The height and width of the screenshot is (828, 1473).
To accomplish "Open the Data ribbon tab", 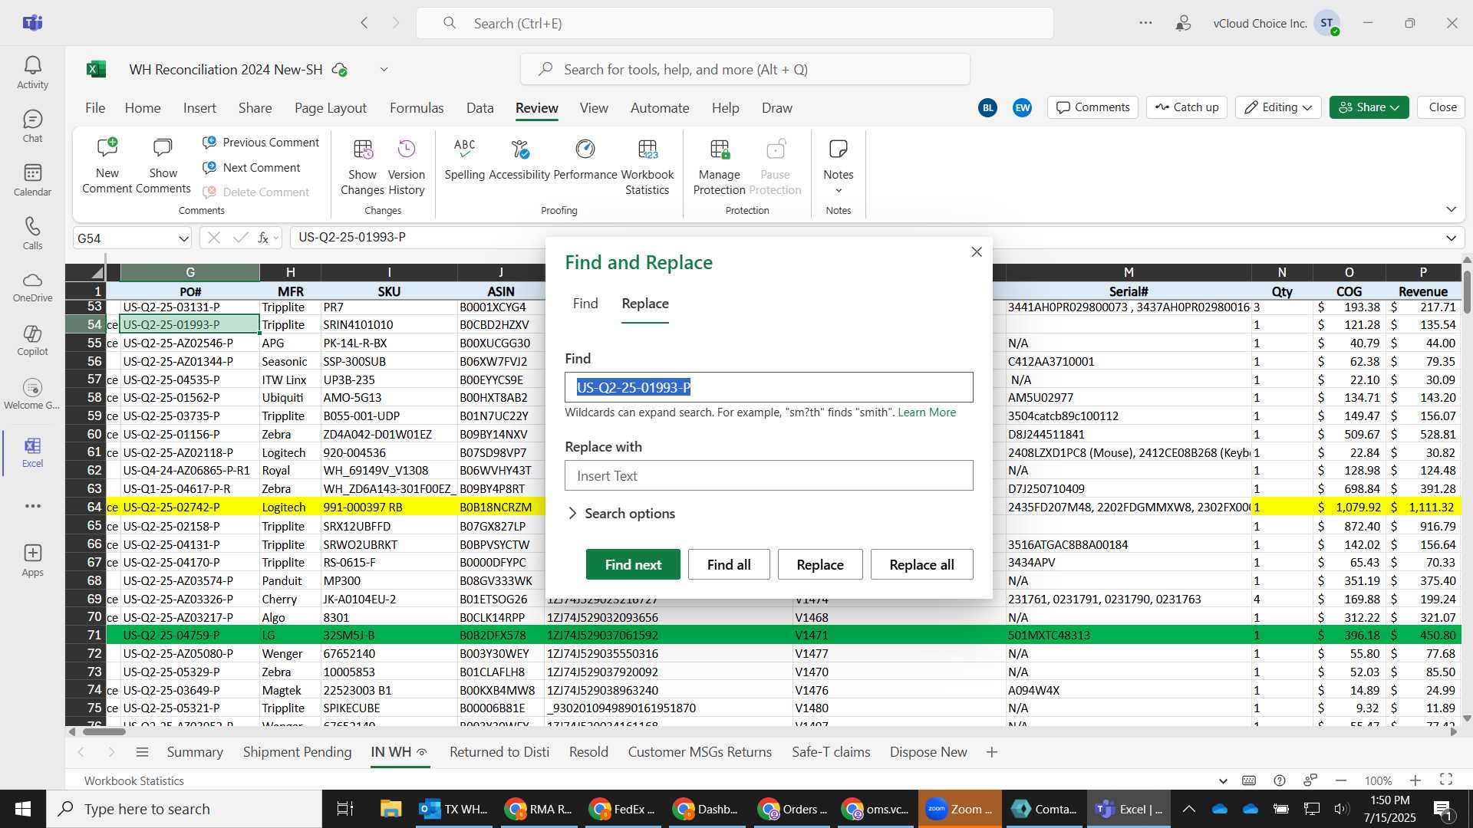I will 480,108.
